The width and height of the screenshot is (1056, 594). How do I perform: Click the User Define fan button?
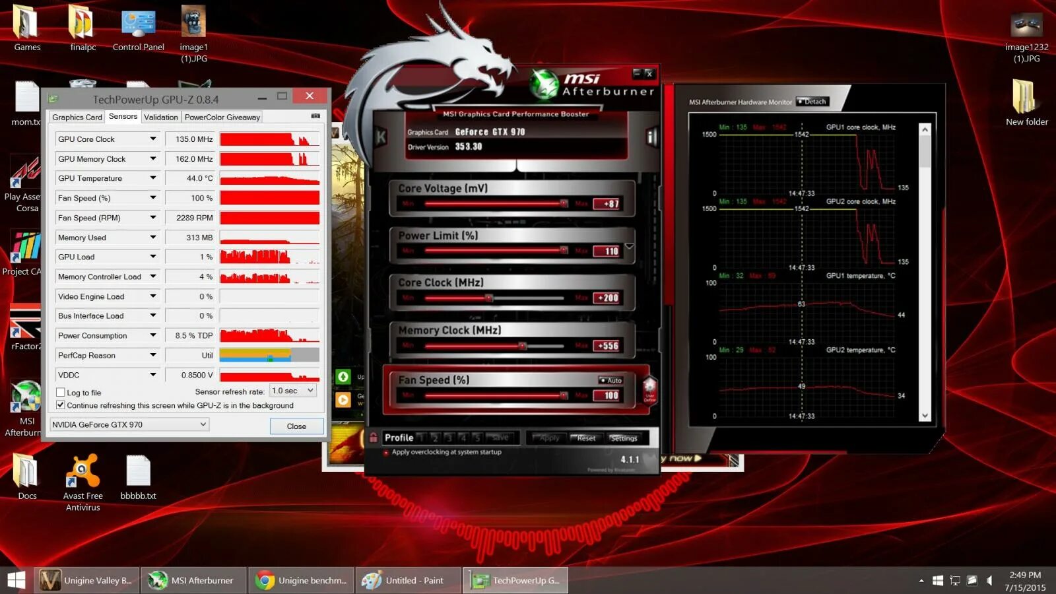(x=649, y=389)
